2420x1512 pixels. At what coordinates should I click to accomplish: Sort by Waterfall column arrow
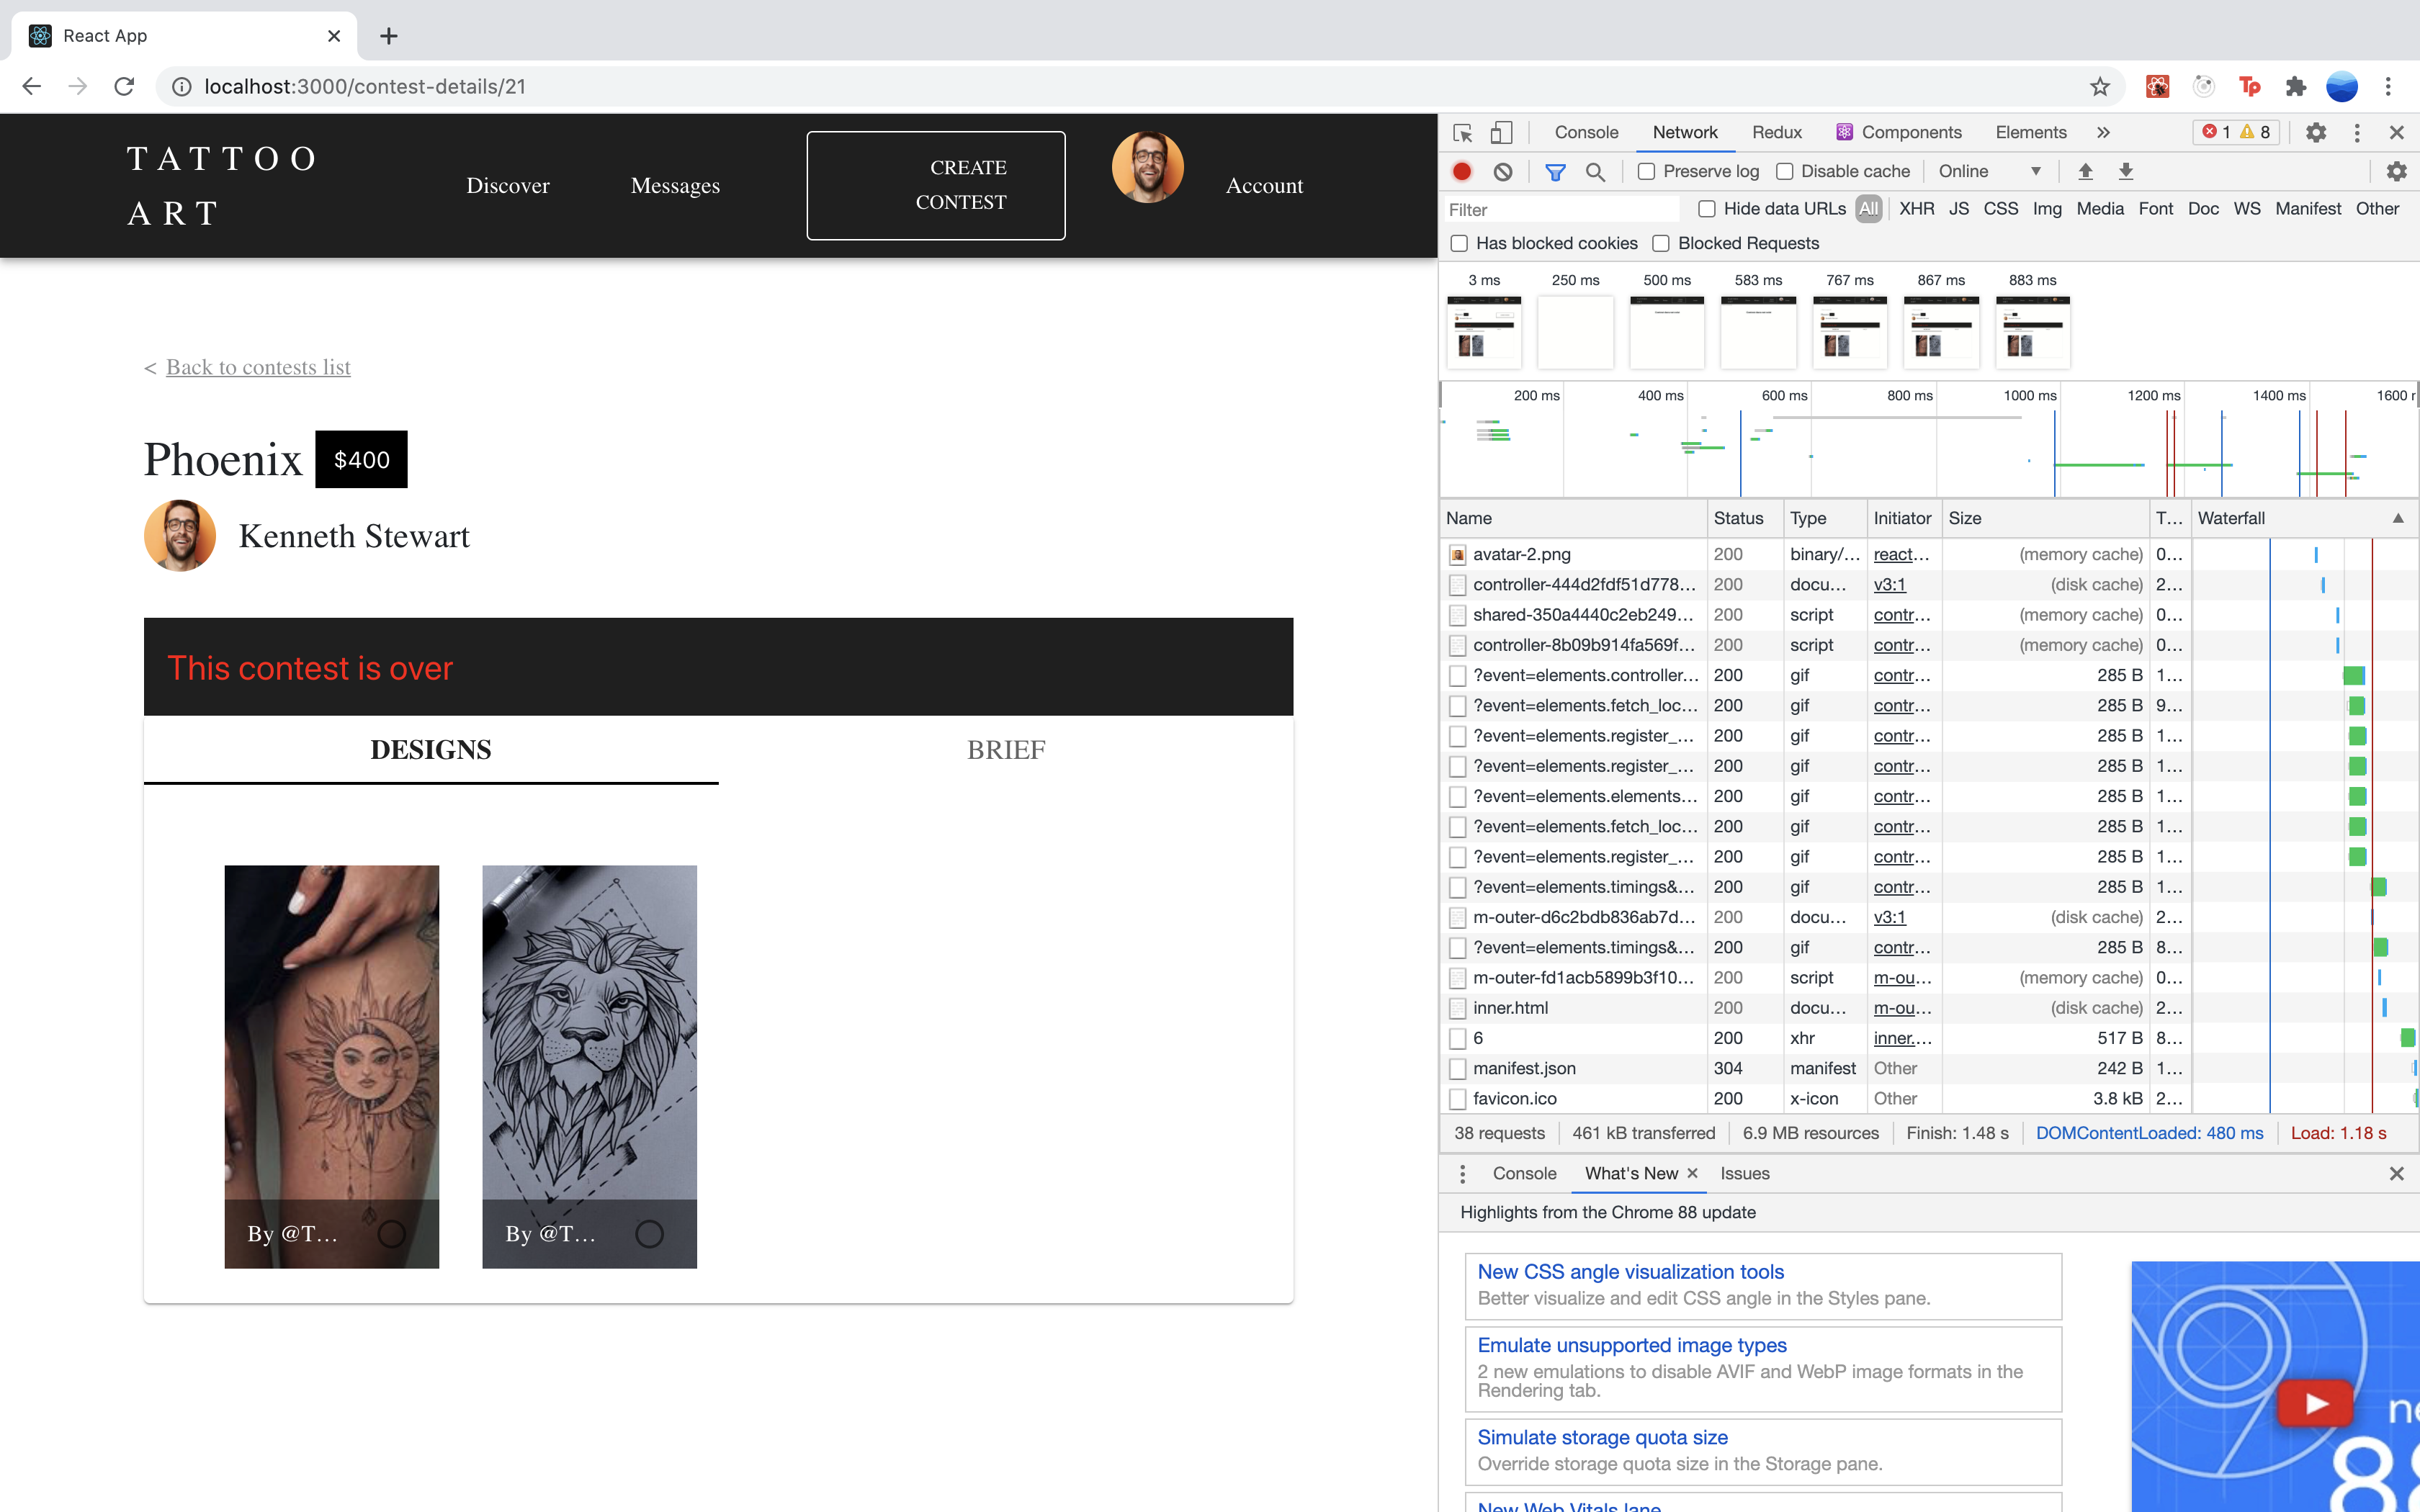[2397, 518]
